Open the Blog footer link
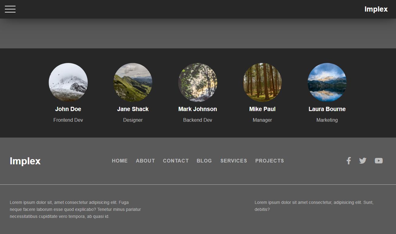Viewport: 396px width, 234px height. point(204,161)
